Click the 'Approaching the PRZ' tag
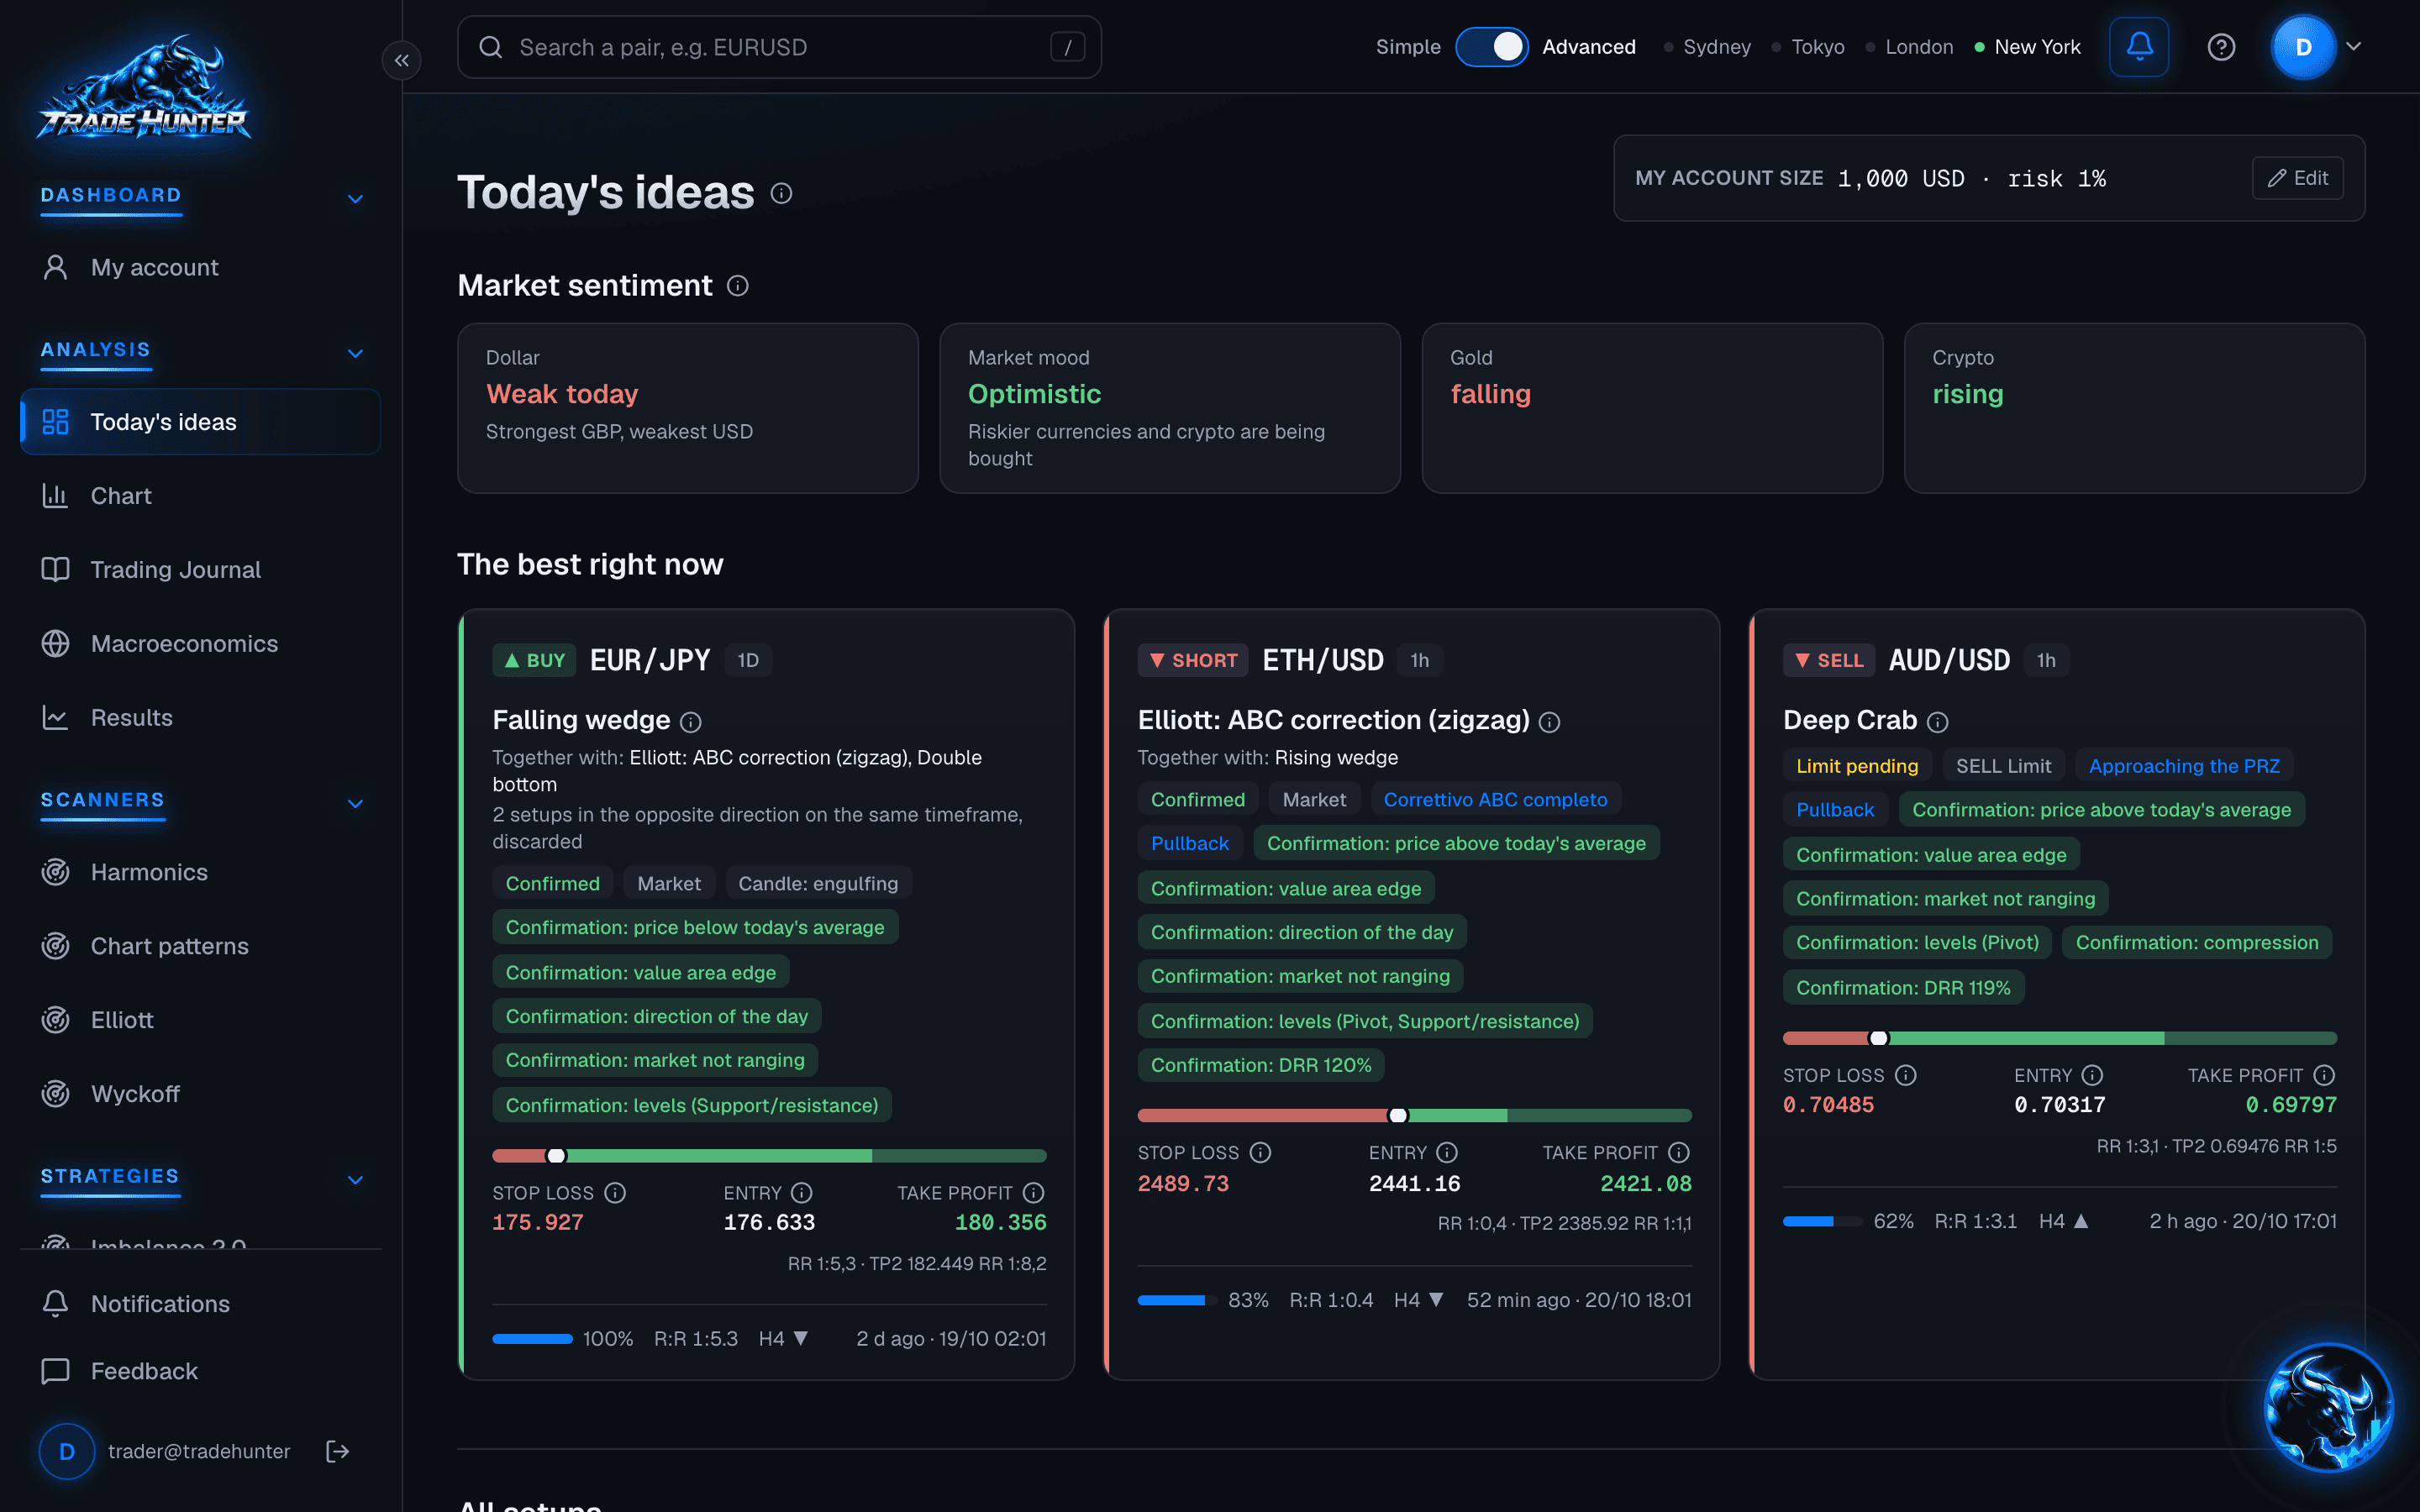The height and width of the screenshot is (1512, 2420). pyautogui.click(x=2184, y=766)
